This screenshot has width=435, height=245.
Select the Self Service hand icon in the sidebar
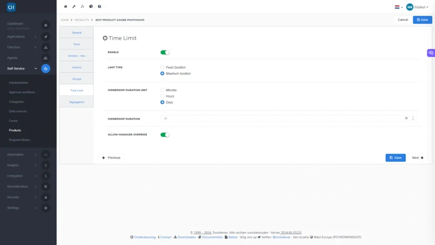pos(45,68)
